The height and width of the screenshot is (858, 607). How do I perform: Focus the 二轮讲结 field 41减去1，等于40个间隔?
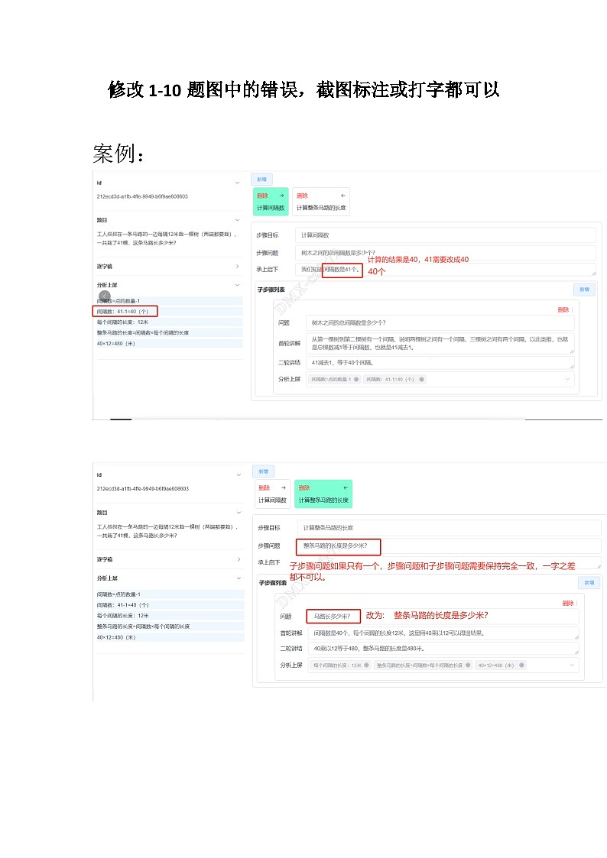pos(440,362)
